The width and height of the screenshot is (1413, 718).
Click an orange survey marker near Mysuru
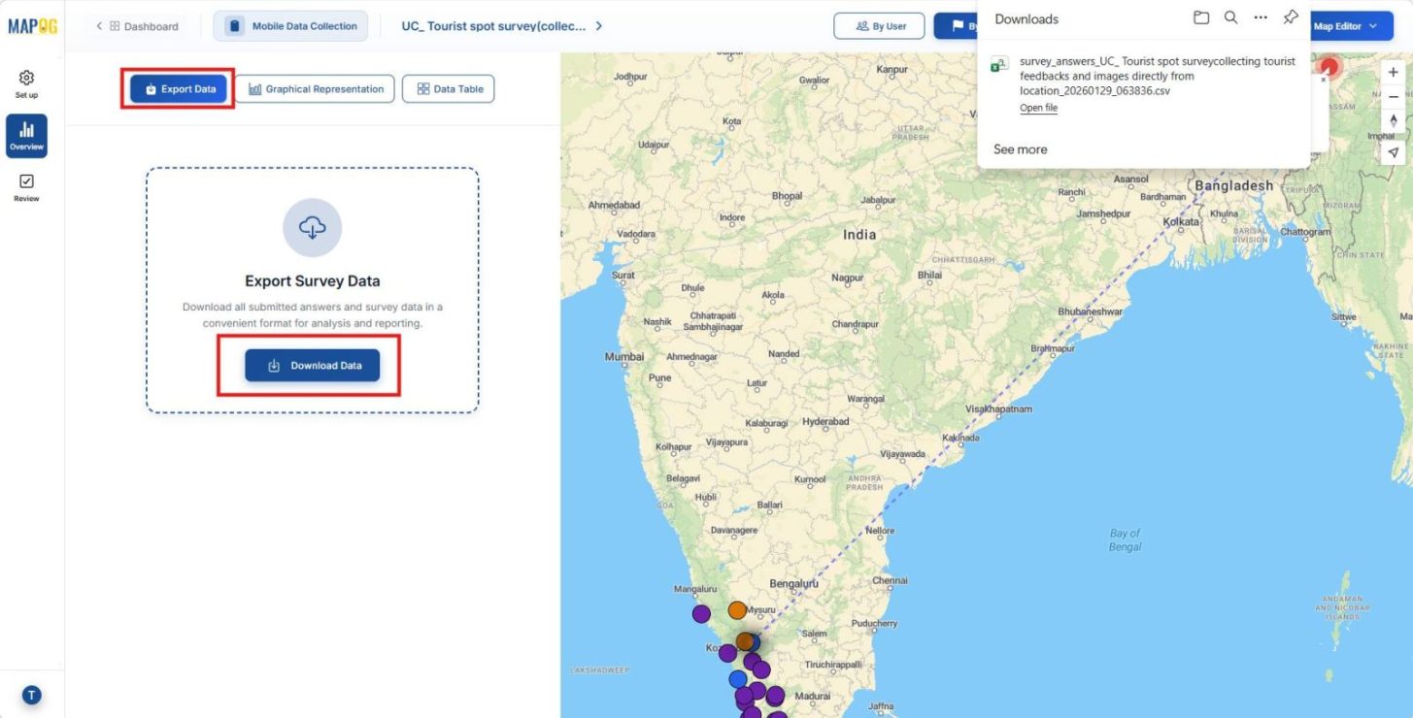735,610
